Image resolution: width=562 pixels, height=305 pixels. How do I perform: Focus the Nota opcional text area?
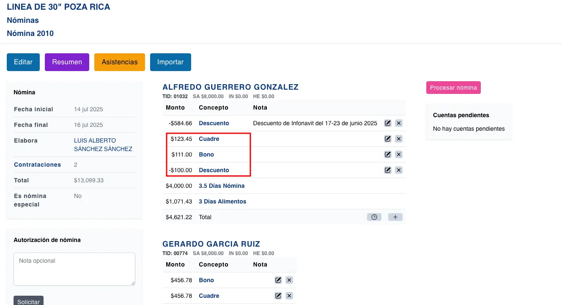(74, 269)
